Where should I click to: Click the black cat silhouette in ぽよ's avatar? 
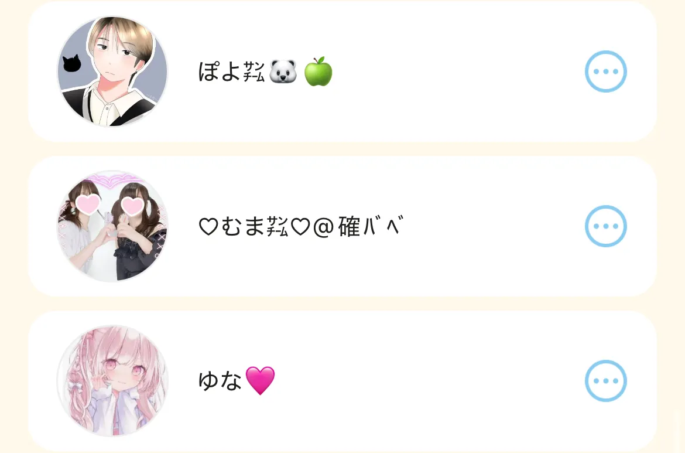click(72, 63)
